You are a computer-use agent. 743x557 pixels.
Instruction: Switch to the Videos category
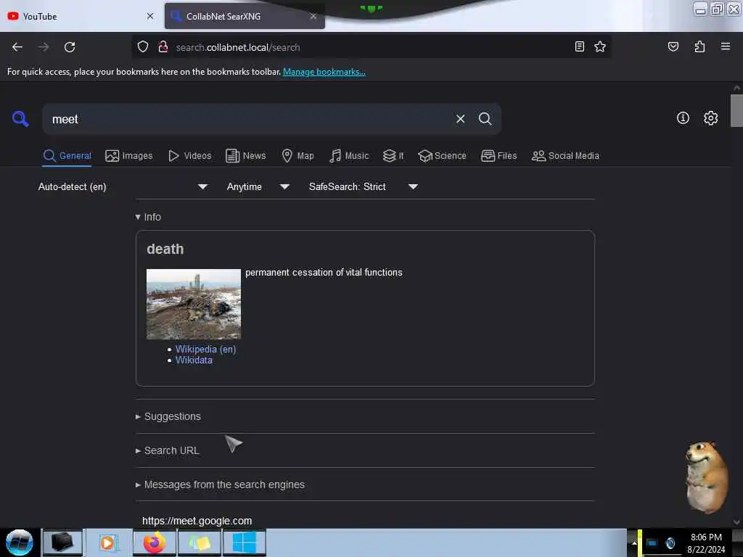[x=189, y=155]
